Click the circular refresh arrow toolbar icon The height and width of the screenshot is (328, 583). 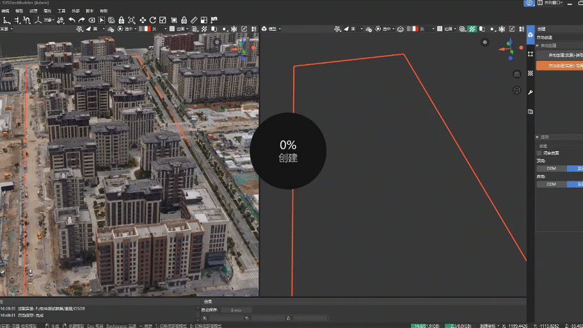(x=153, y=20)
